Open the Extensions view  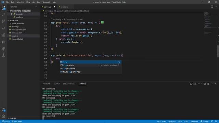3,35
